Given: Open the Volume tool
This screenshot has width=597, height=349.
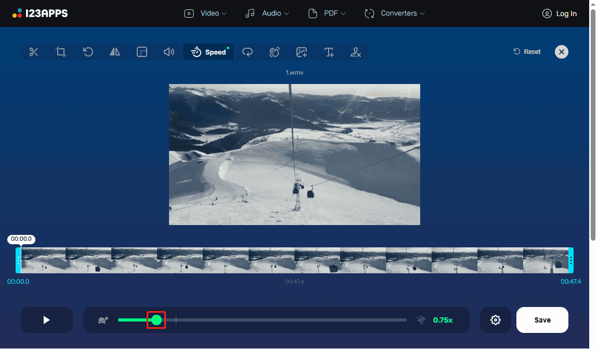Looking at the screenshot, I should (169, 52).
